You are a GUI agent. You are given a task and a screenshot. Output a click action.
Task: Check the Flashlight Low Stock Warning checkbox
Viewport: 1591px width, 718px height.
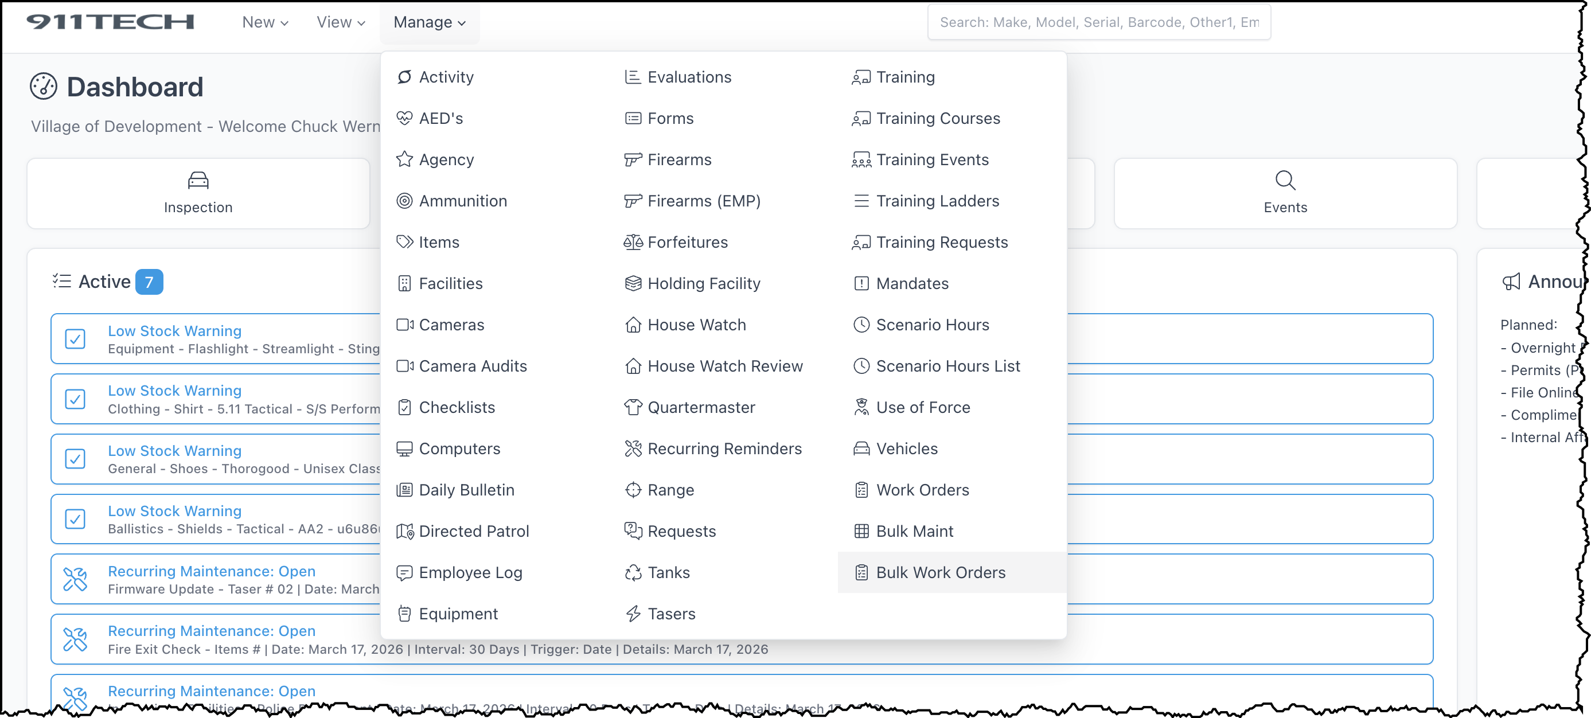[x=75, y=339]
